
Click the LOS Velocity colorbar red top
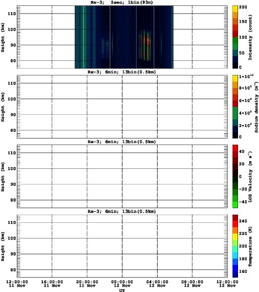click(235, 148)
